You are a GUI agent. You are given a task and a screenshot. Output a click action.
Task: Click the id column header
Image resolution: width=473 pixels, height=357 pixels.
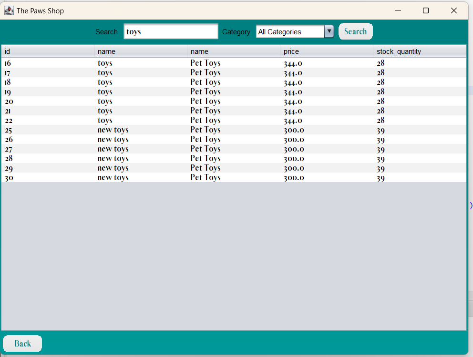pyautogui.click(x=48, y=51)
